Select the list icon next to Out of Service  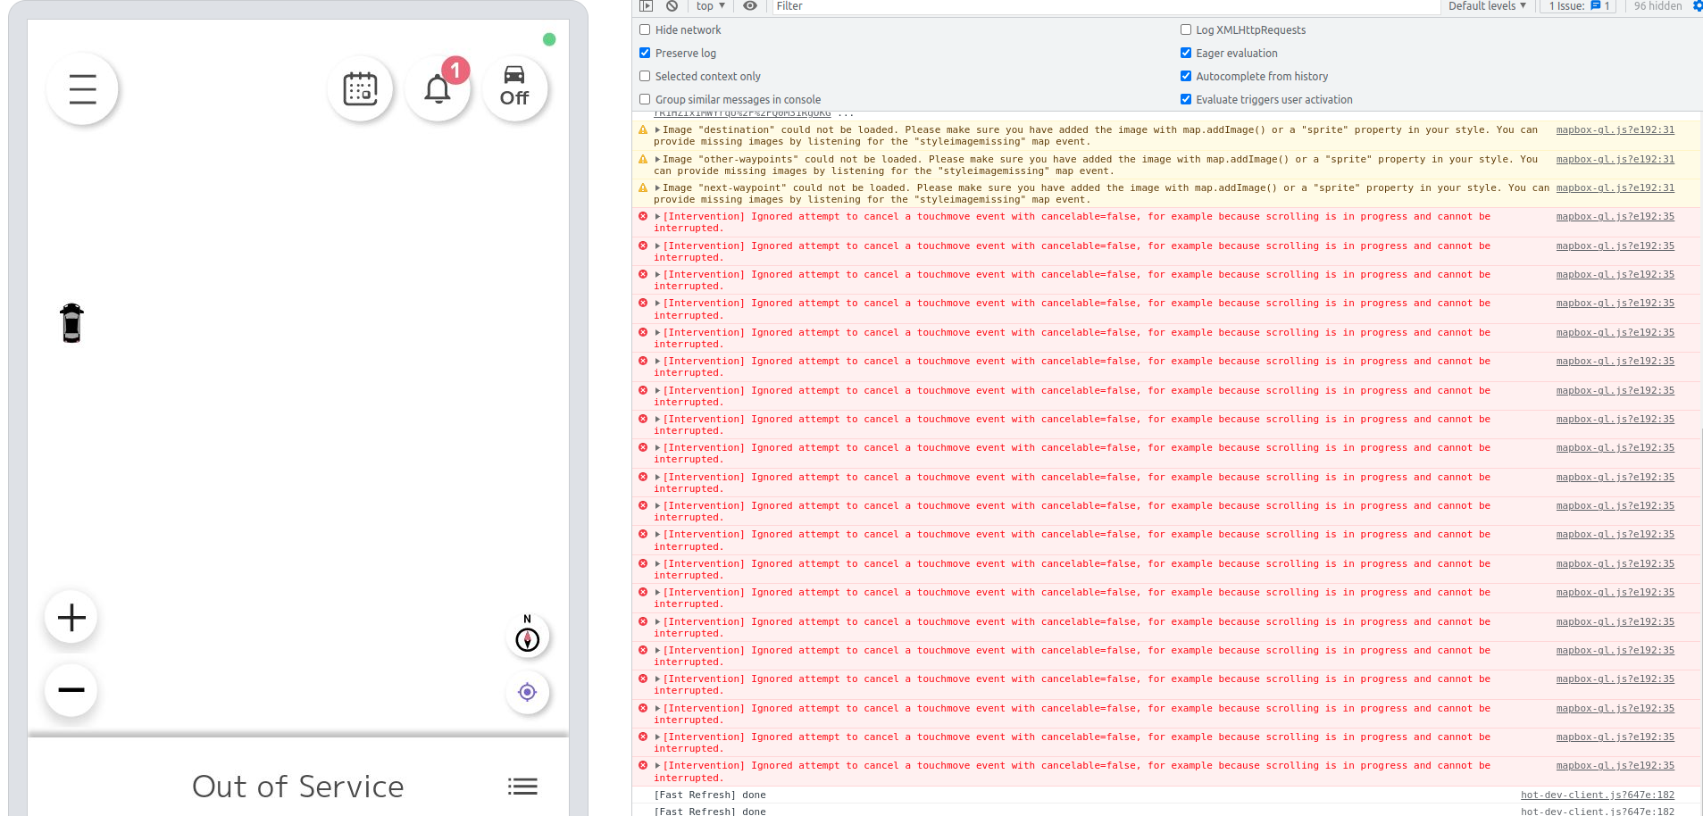coord(522,786)
